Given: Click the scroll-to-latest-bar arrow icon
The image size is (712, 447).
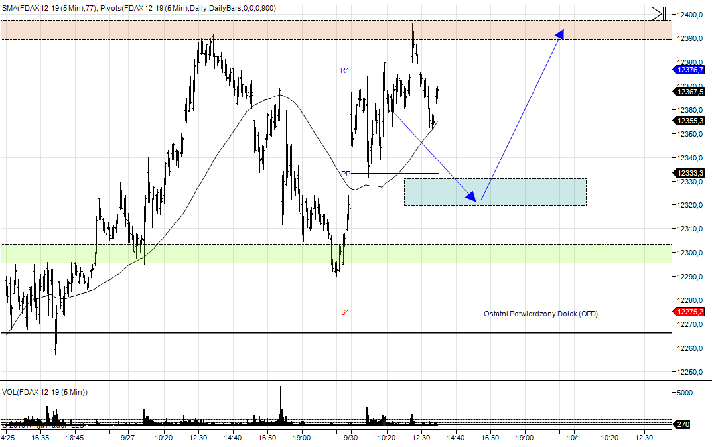Looking at the screenshot, I should pyautogui.click(x=658, y=13).
